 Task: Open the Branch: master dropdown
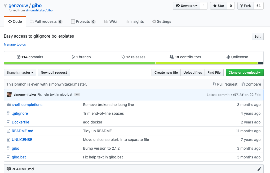pyautogui.click(x=20, y=73)
